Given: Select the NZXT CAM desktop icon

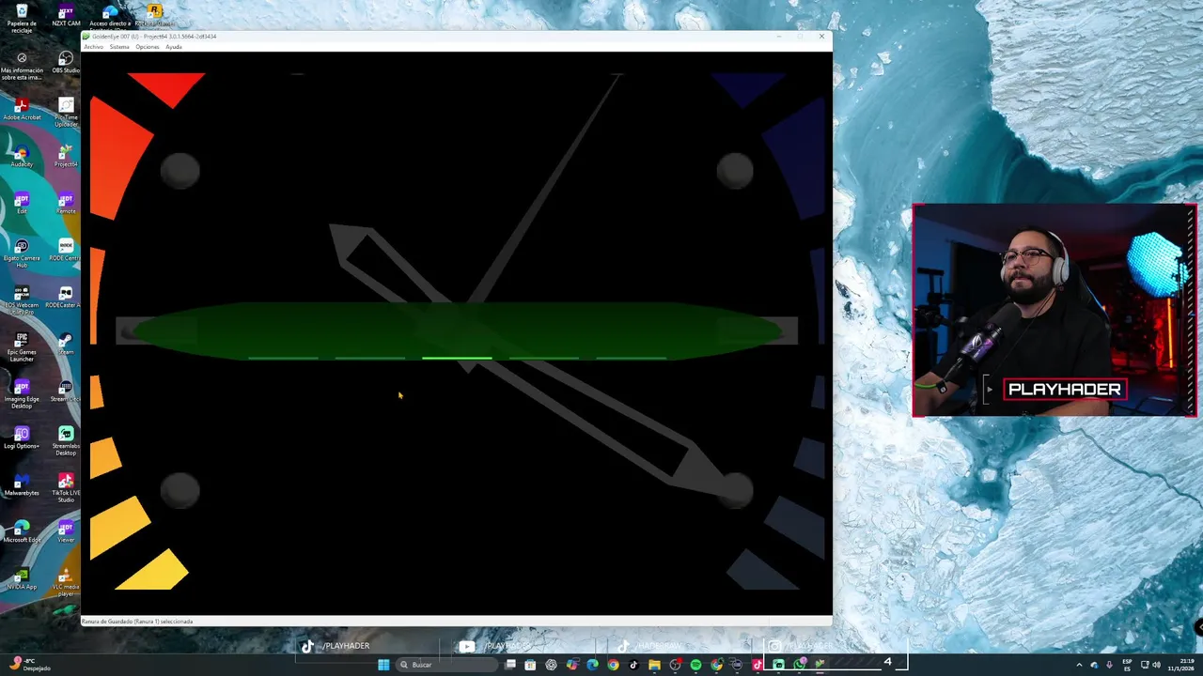Looking at the screenshot, I should click(66, 16).
